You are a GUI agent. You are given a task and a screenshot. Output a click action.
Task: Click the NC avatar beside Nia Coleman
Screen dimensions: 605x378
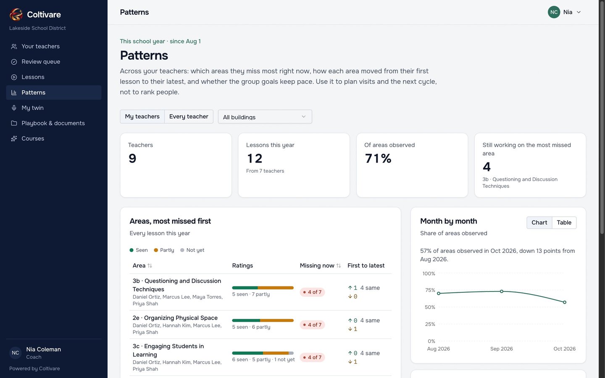point(16,353)
